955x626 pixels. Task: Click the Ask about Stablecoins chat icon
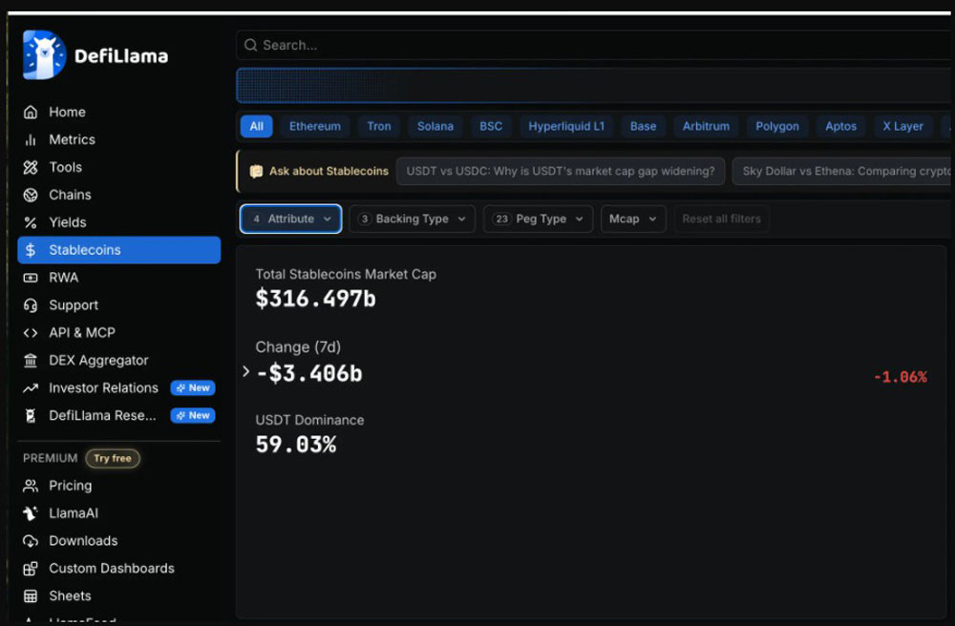click(x=256, y=172)
